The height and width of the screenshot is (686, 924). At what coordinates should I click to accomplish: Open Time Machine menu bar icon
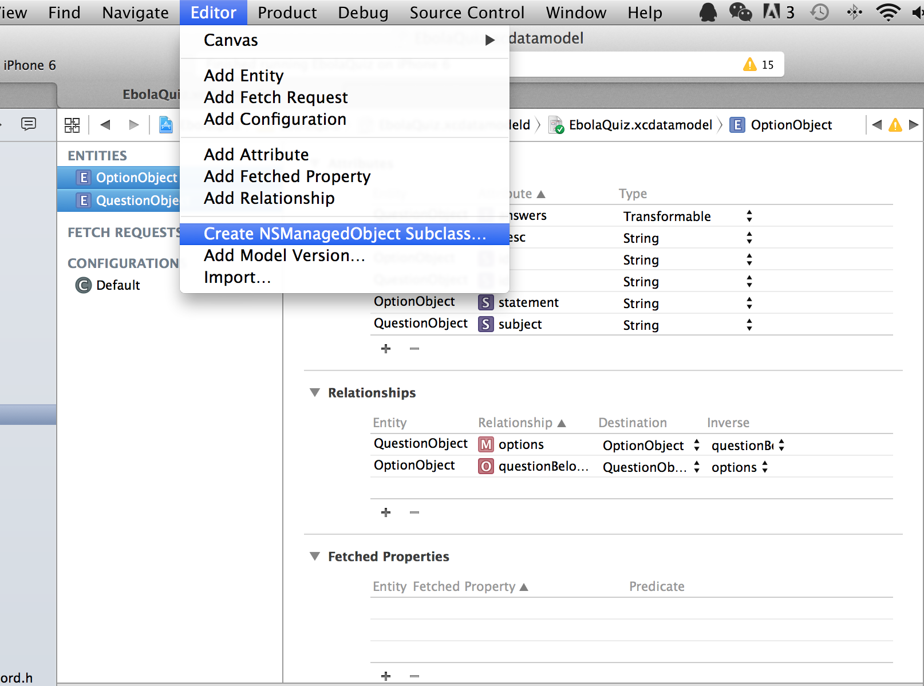[x=820, y=12]
